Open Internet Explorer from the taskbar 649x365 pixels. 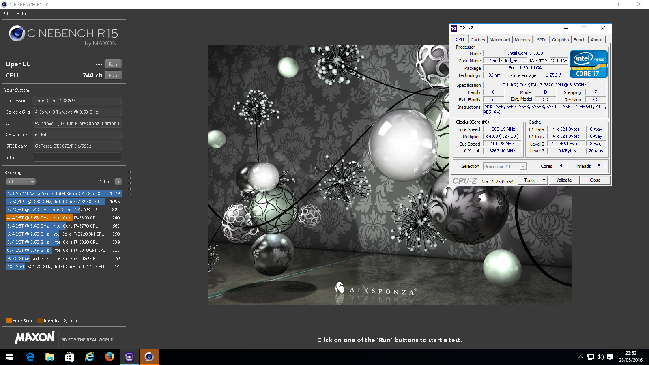[89, 357]
